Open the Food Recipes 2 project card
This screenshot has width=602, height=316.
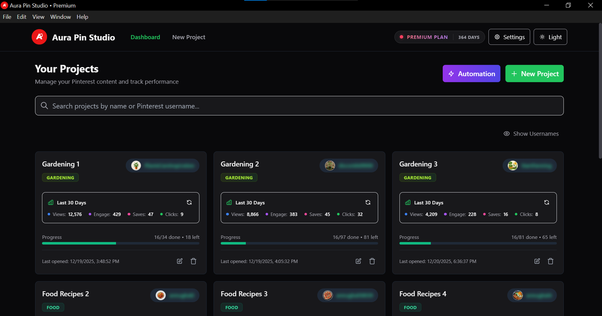click(x=121, y=299)
